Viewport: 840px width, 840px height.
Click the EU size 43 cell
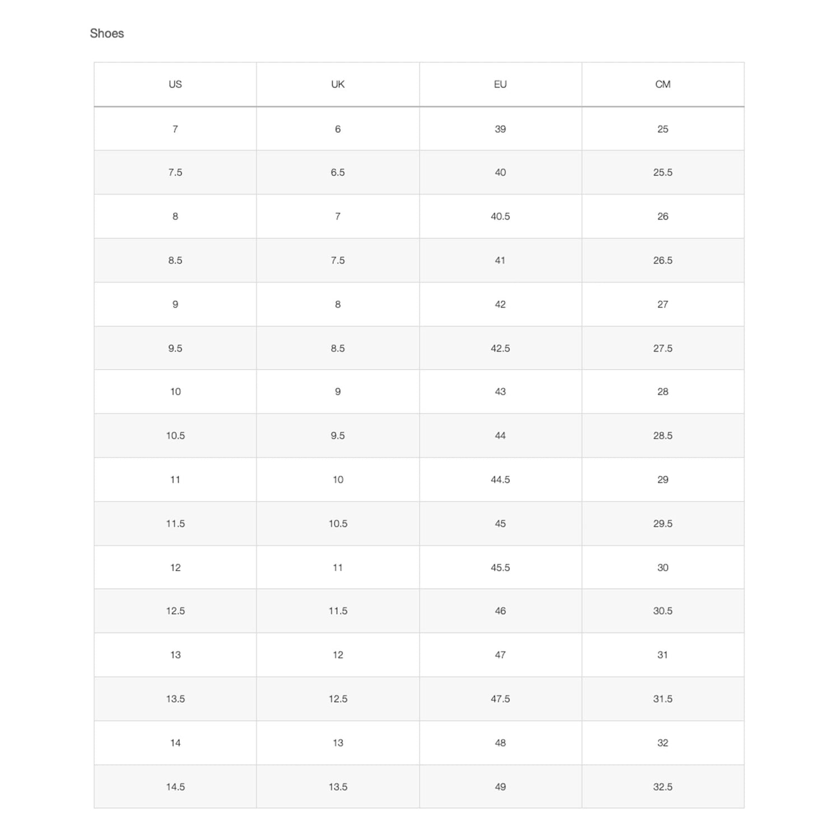[x=500, y=392]
